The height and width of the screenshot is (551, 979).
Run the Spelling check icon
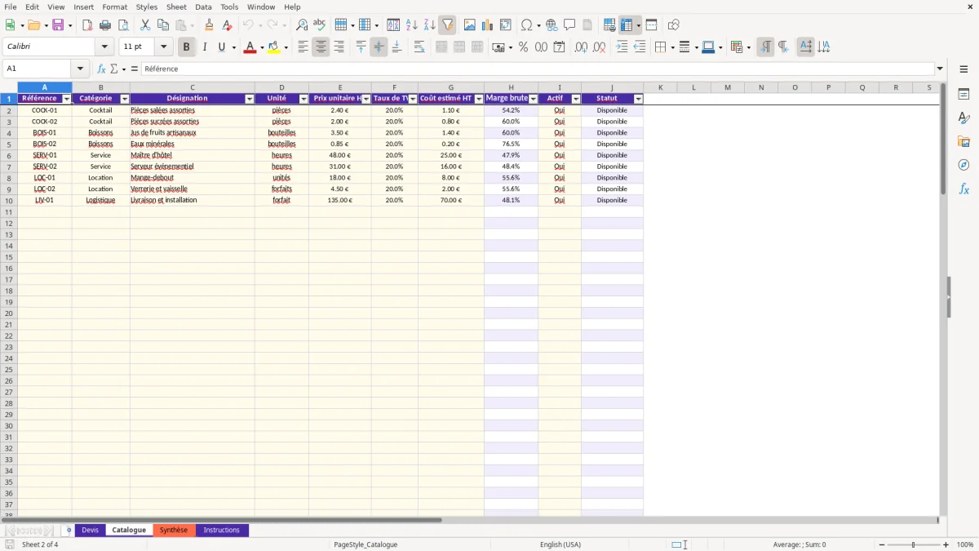(x=320, y=25)
